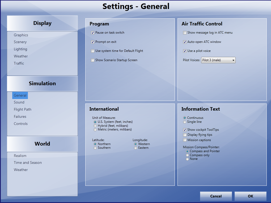
Task: Select Metric (meters, milibars) units
Action: (x=95, y=130)
